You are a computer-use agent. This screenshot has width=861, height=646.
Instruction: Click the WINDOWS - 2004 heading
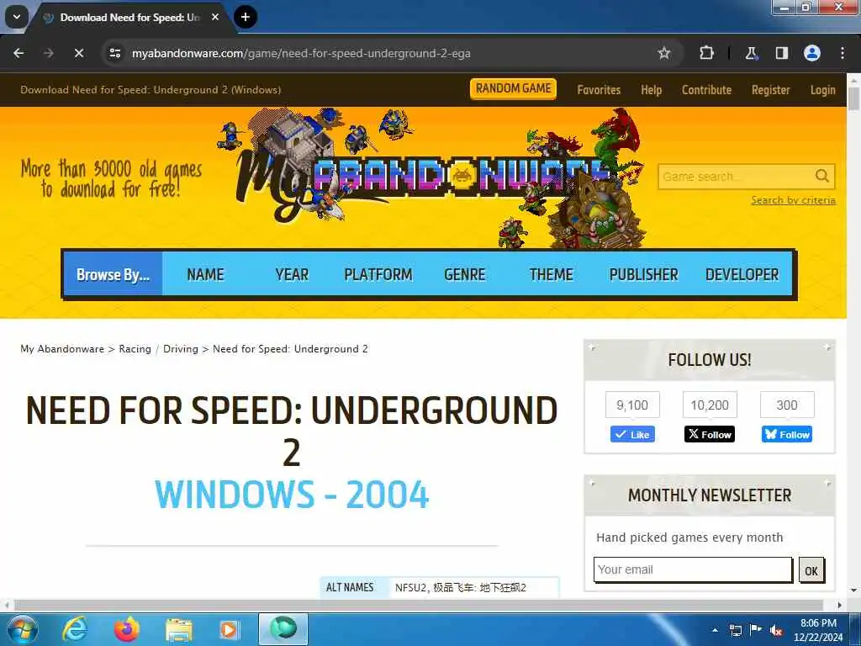pos(292,495)
